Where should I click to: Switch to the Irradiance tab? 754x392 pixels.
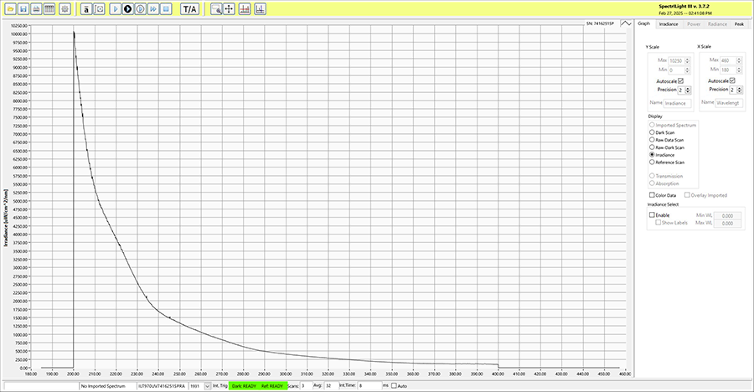[x=669, y=24]
